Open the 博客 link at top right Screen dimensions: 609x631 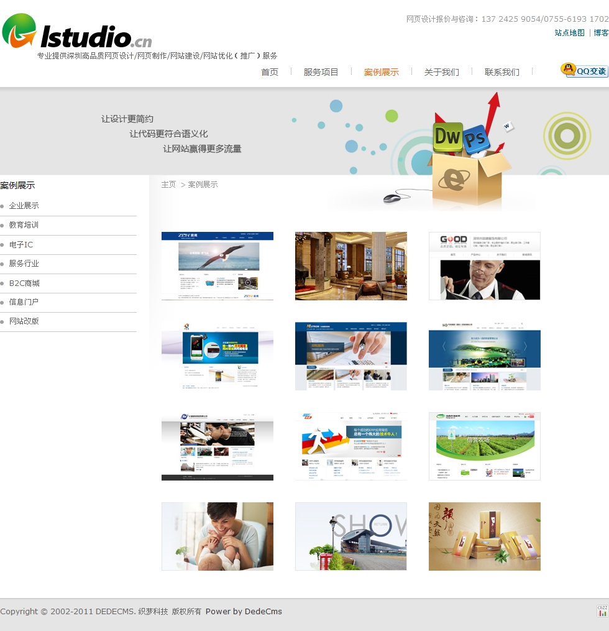601,33
